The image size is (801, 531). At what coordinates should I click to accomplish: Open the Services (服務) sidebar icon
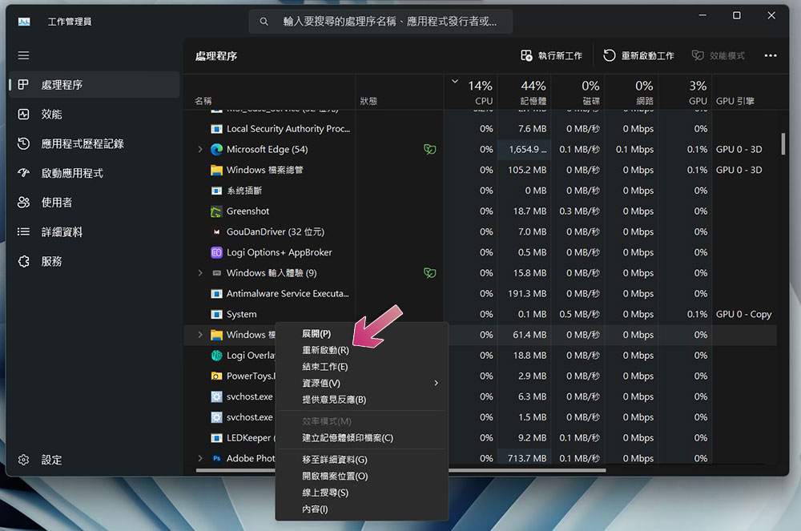(23, 261)
